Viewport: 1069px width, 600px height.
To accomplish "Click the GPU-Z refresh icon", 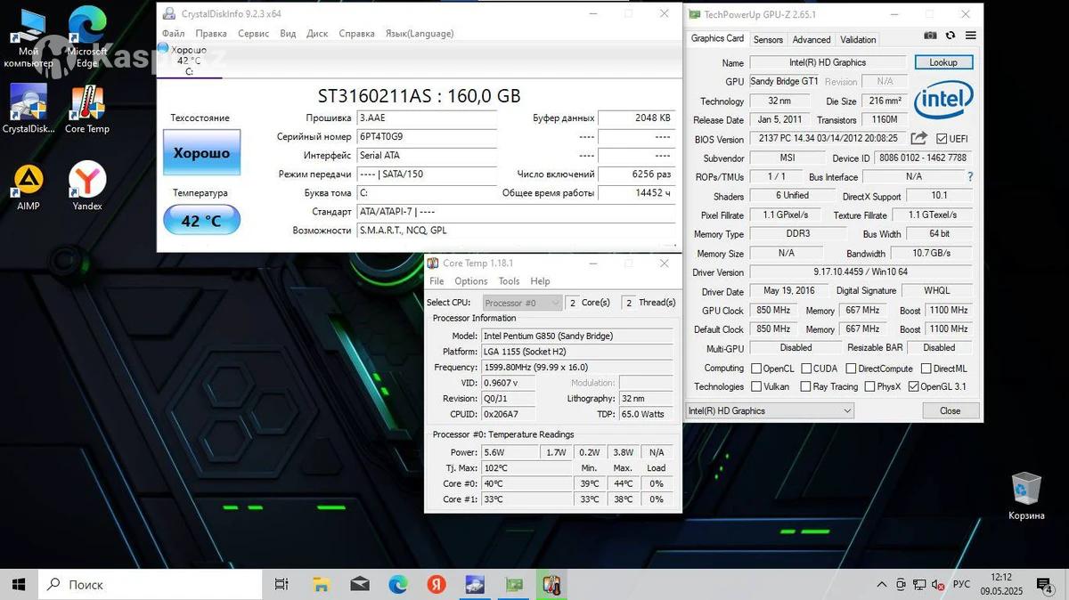I will [951, 36].
